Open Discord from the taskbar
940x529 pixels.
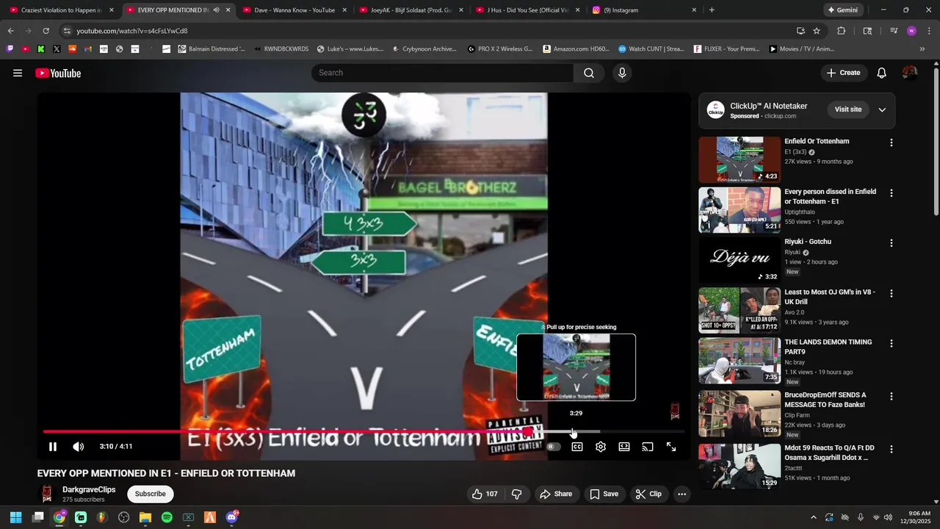click(x=231, y=517)
